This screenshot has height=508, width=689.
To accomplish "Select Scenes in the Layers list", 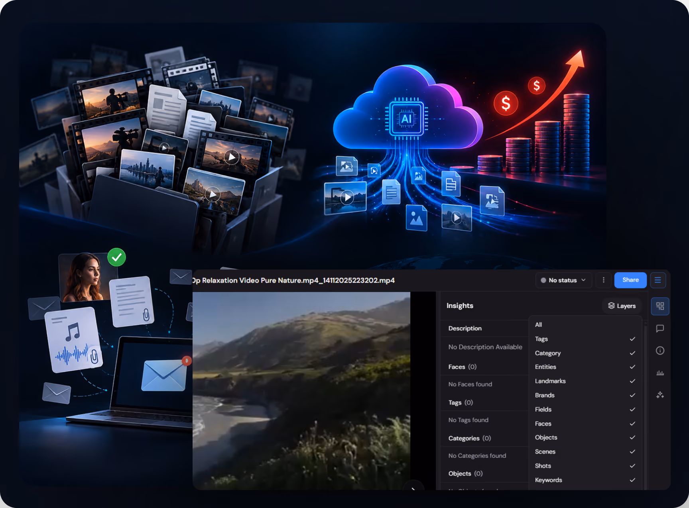I will pos(585,451).
